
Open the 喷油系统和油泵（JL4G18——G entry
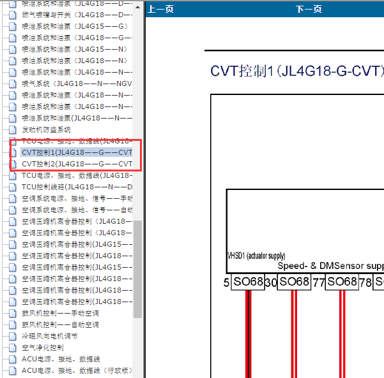coord(77,38)
